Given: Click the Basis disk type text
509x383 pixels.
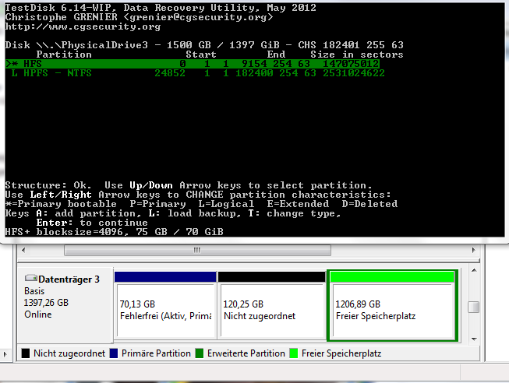Looking at the screenshot, I should point(34,291).
